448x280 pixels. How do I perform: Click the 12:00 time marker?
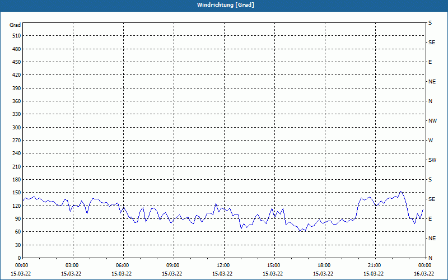223,265
